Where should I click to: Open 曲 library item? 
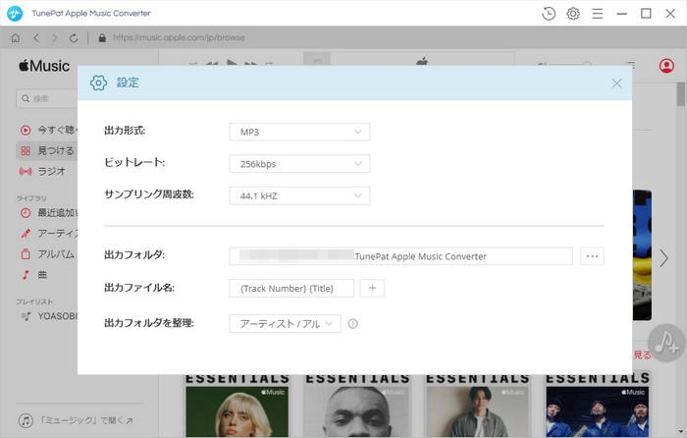(x=34, y=275)
